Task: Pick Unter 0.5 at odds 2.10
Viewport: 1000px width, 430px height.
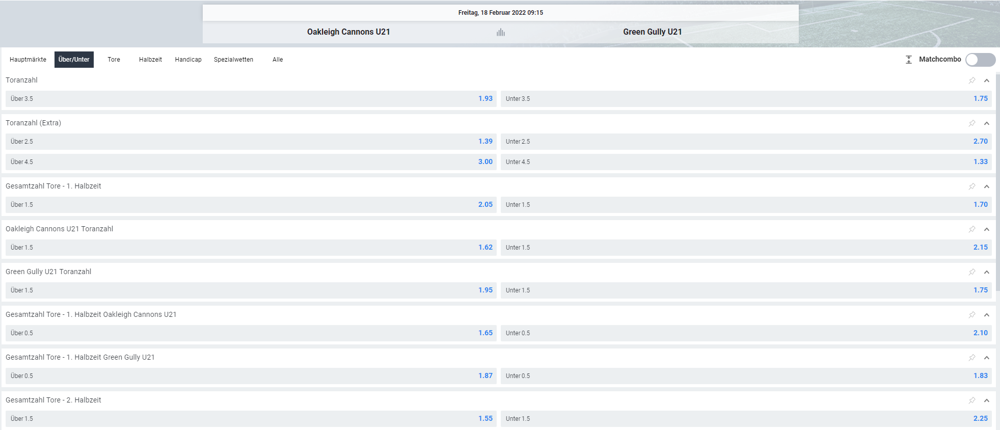Action: (x=746, y=333)
